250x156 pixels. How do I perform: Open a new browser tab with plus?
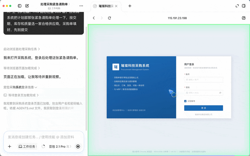130,6
